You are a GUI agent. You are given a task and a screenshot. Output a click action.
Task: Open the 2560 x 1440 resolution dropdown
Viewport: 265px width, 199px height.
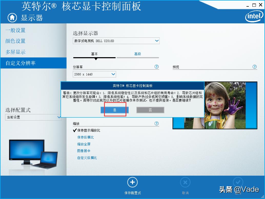click(113, 74)
